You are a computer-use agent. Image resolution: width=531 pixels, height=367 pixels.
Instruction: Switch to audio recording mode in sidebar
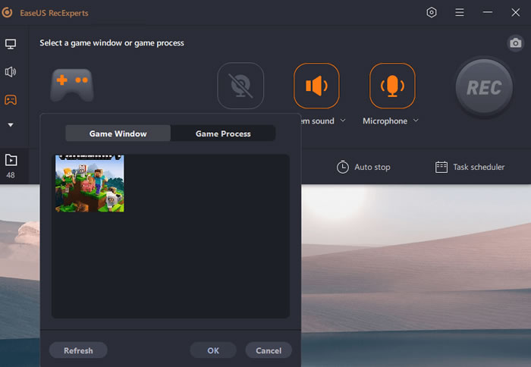[x=11, y=72]
